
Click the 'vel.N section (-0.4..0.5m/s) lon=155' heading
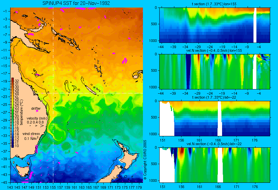[214, 50]
